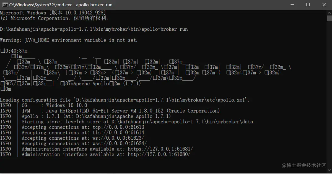The height and width of the screenshot is (174, 332).
Task: Maximize the cmd.exe window
Action: (308, 5)
